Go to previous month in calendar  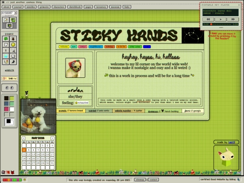[23, 138]
